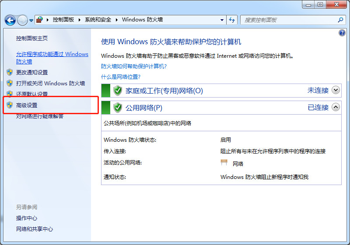Select the 系统和安全 breadcrumb
This screenshot has width=350, height=245.
pos(98,20)
